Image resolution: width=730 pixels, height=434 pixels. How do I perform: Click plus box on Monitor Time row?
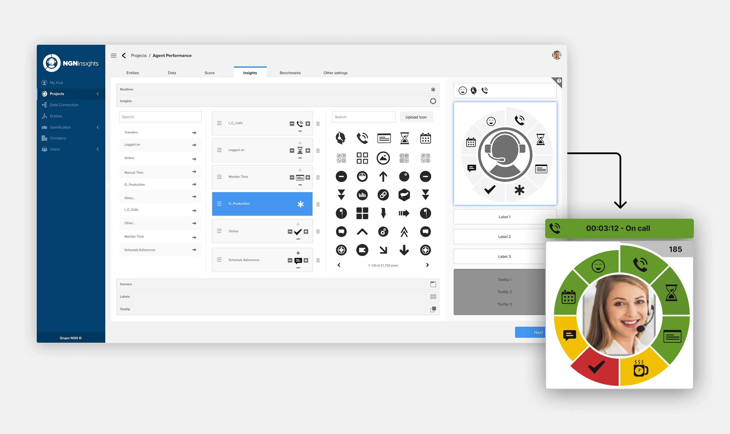(x=308, y=177)
